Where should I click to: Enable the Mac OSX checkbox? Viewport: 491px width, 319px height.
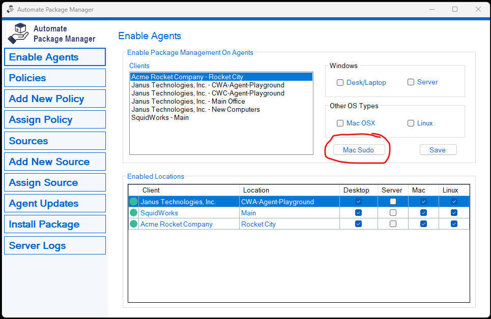point(340,123)
